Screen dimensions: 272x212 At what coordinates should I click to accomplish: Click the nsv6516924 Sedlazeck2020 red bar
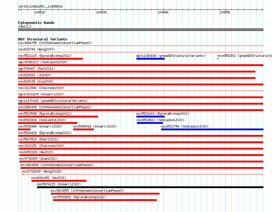[x=48, y=123]
